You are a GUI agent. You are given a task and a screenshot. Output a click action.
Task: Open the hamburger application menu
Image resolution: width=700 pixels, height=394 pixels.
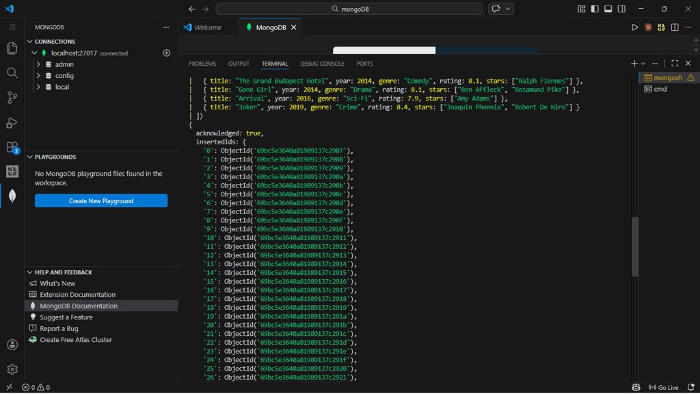[12, 27]
